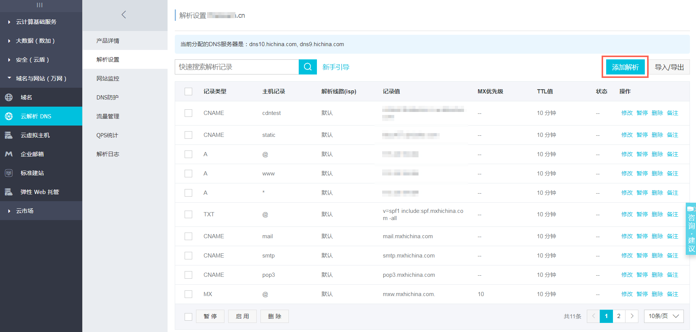Click the 云虚拟主机 server icon

coord(9,135)
